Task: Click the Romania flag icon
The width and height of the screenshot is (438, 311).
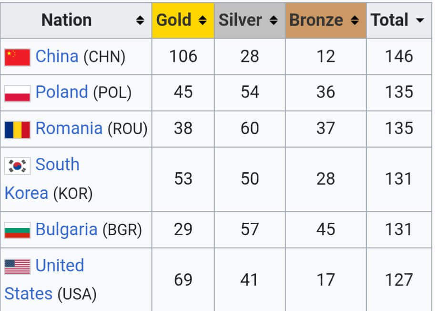Action: 17,129
